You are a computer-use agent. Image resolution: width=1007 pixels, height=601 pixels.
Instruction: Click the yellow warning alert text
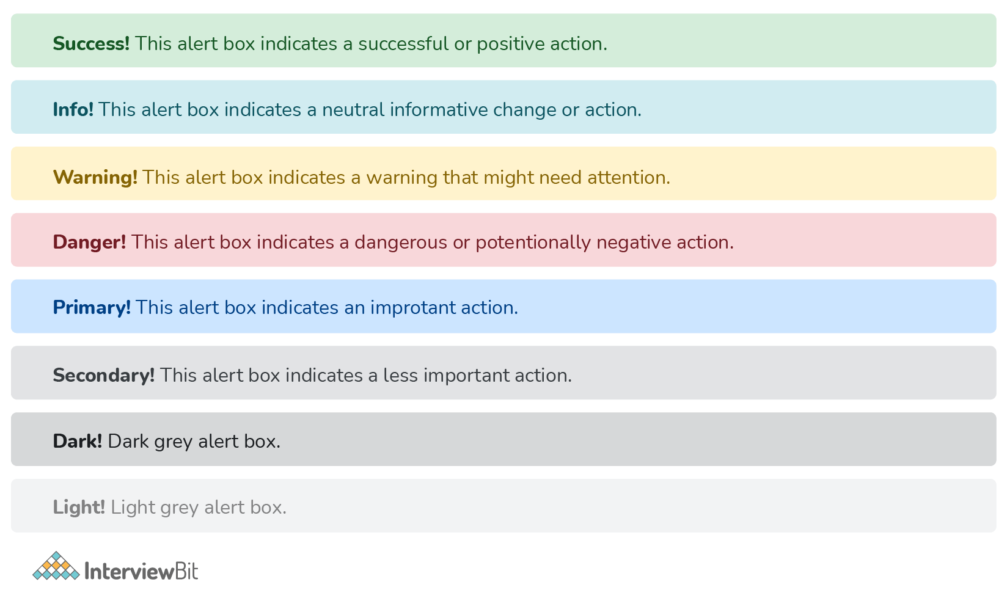coord(406,178)
